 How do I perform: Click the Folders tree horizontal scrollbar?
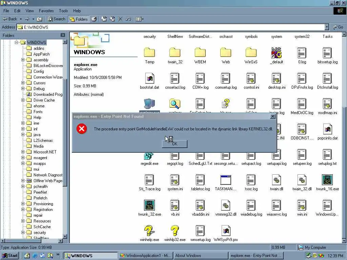pyautogui.click(x=32, y=241)
